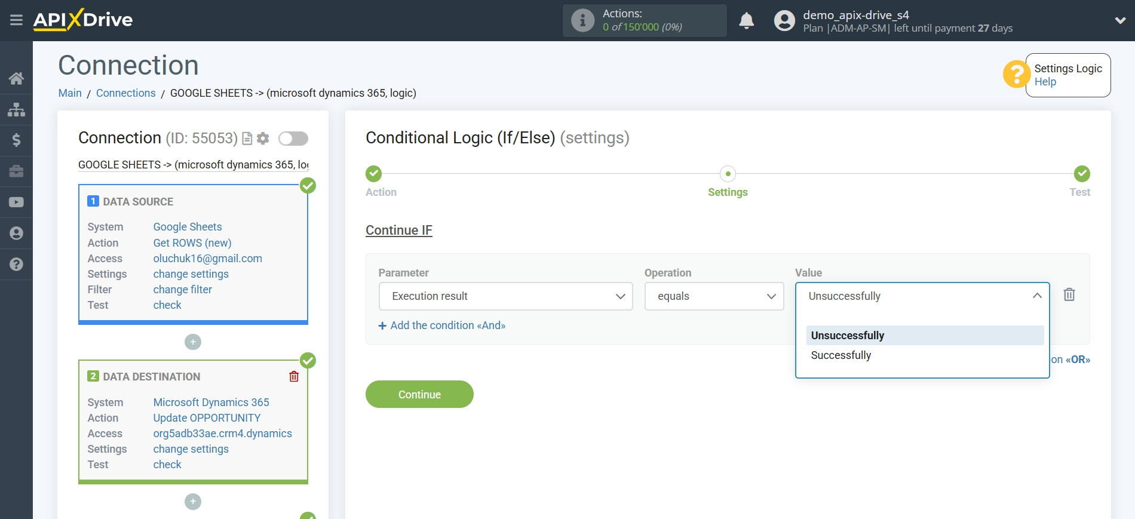
Task: Open the Operation dropdown equals
Action: pos(714,296)
